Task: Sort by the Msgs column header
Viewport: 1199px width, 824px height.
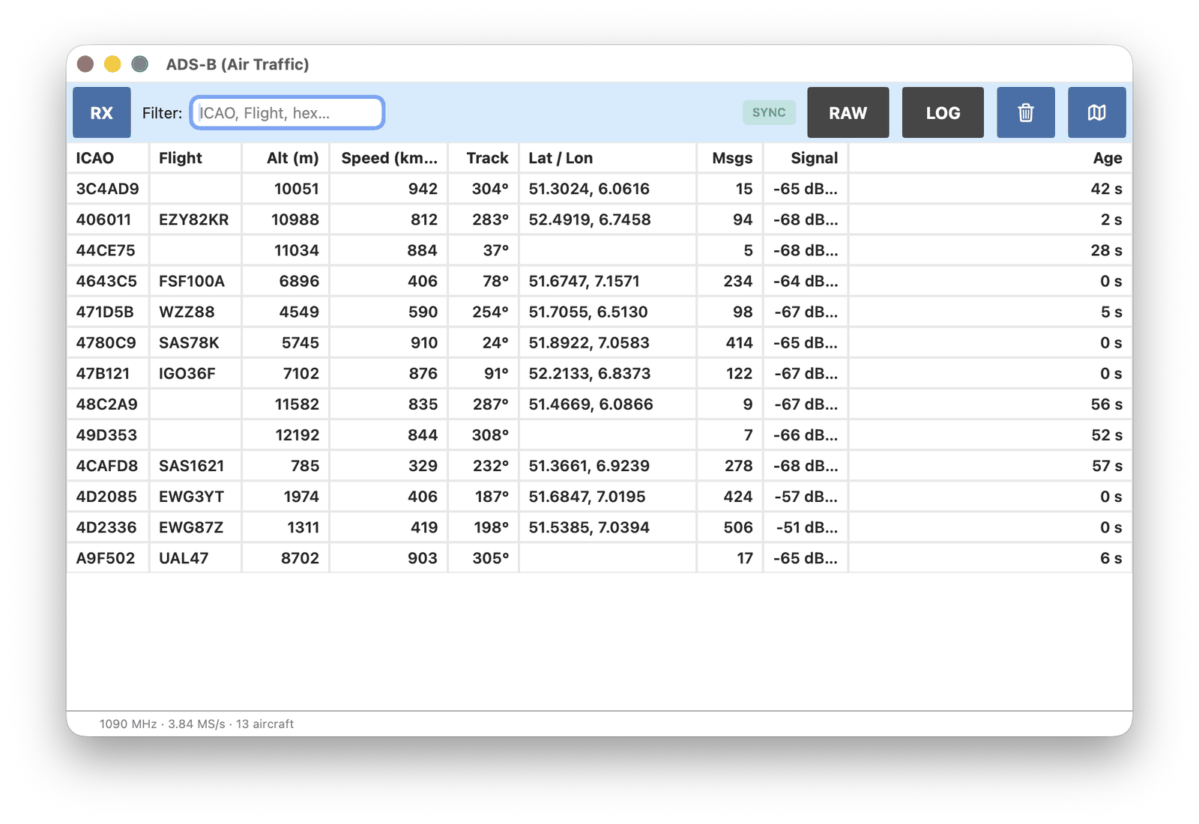Action: click(x=730, y=158)
